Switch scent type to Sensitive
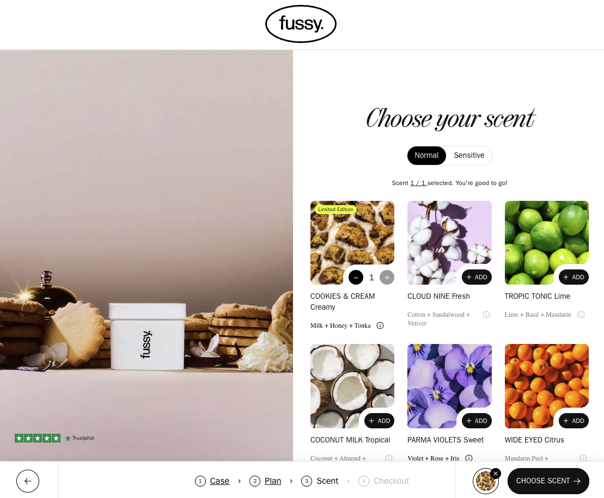This screenshot has width=604, height=498. tap(469, 156)
